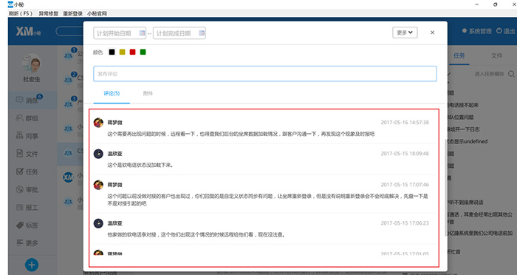Close the task detail dialog with X

(432, 33)
